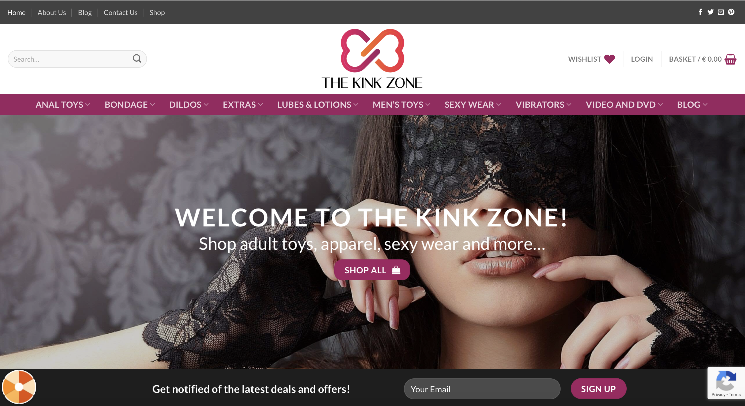Expand the Bondage dropdown menu
This screenshot has width=745, height=406.
click(130, 105)
